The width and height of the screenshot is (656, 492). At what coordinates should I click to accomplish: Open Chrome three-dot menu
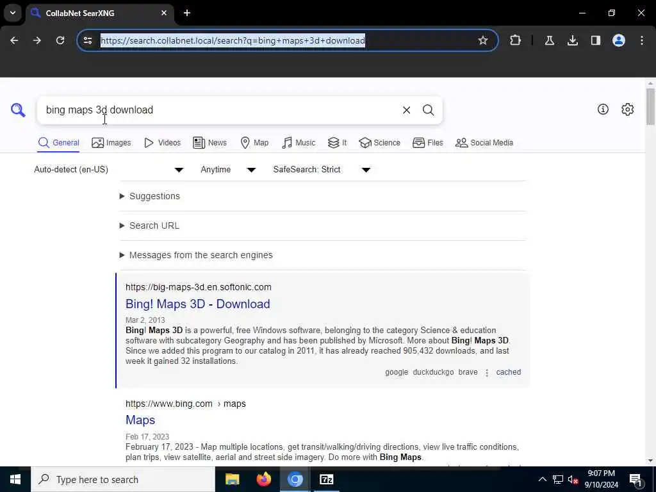pos(642,40)
